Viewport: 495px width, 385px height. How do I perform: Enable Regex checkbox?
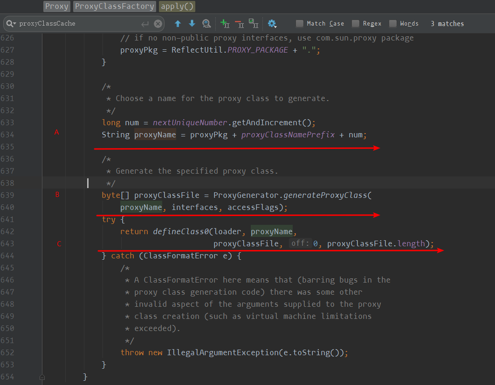(x=356, y=24)
